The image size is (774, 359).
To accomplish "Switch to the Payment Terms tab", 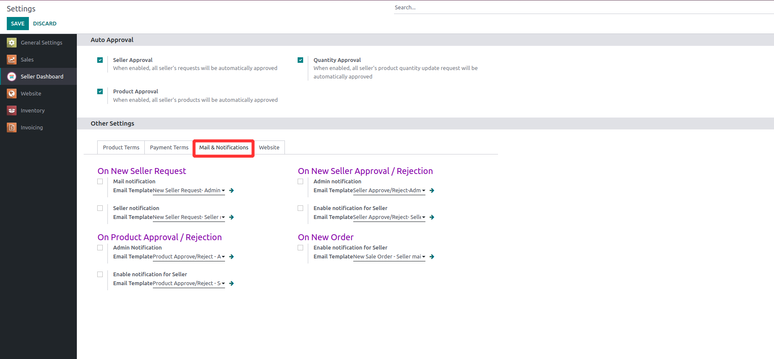I will [169, 148].
